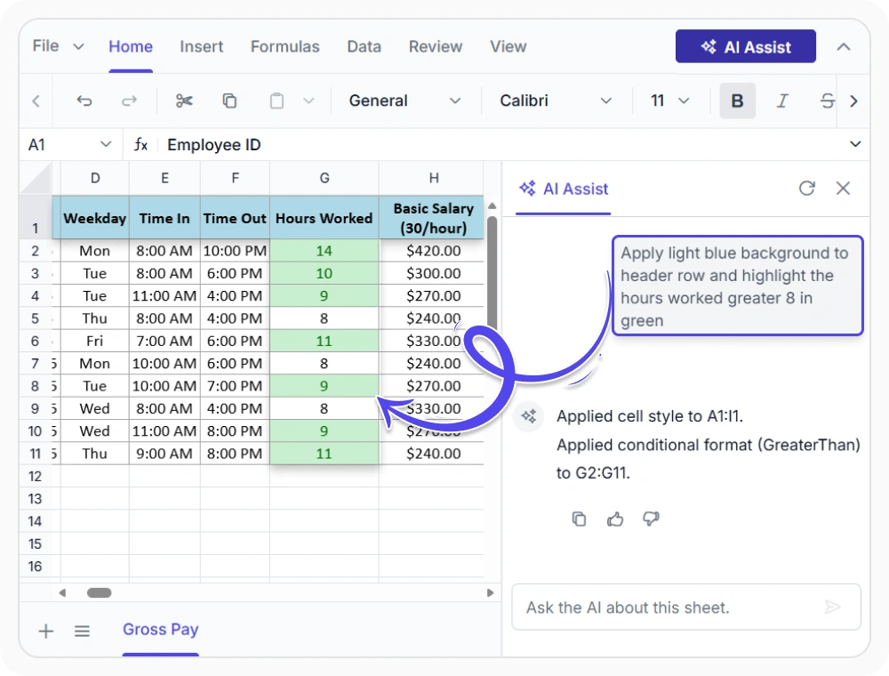Select the Gross Pay sheet tab
Screen dimensions: 889x676
(160, 630)
